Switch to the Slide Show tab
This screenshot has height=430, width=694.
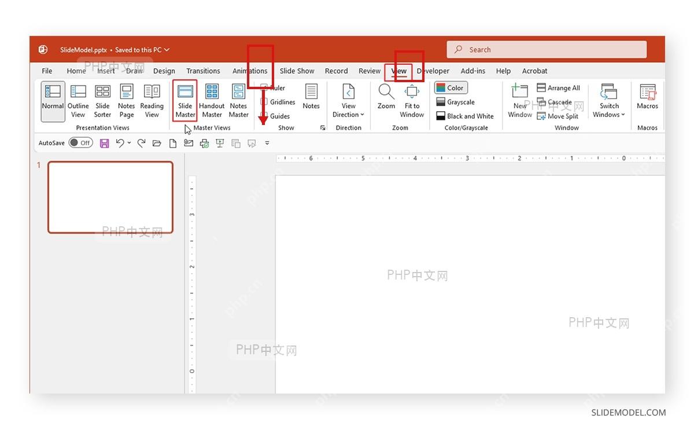tap(297, 71)
